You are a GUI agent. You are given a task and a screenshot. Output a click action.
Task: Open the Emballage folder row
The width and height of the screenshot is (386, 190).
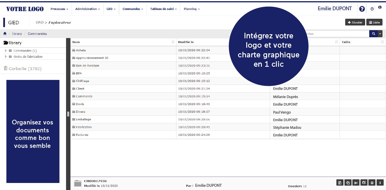pyautogui.click(x=84, y=119)
